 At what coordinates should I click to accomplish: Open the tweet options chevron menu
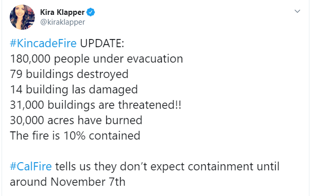click(297, 11)
